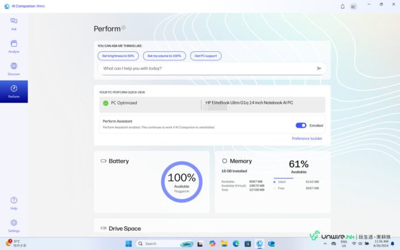This screenshot has width=400, height=250.
Task: Open the Ask section in sidebar
Action: [14, 23]
